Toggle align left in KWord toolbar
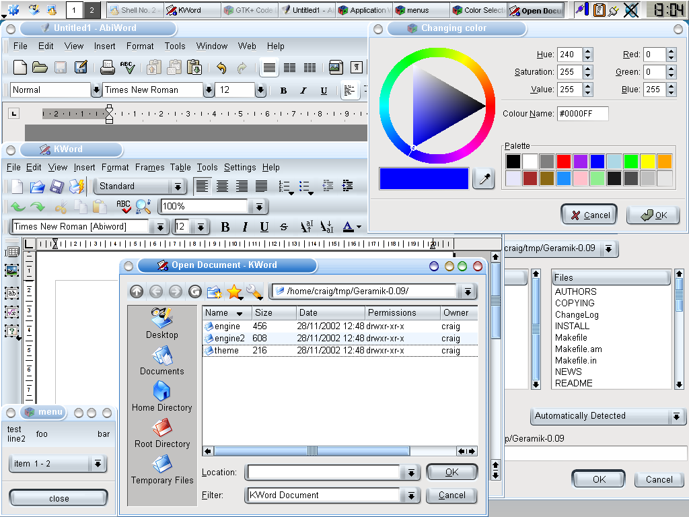 (202, 186)
